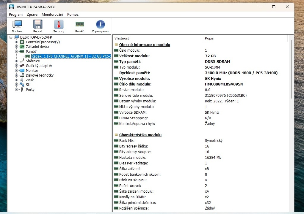Open the Senzory sensors window
This screenshot has height=214, width=304.
pyautogui.click(x=58, y=26)
